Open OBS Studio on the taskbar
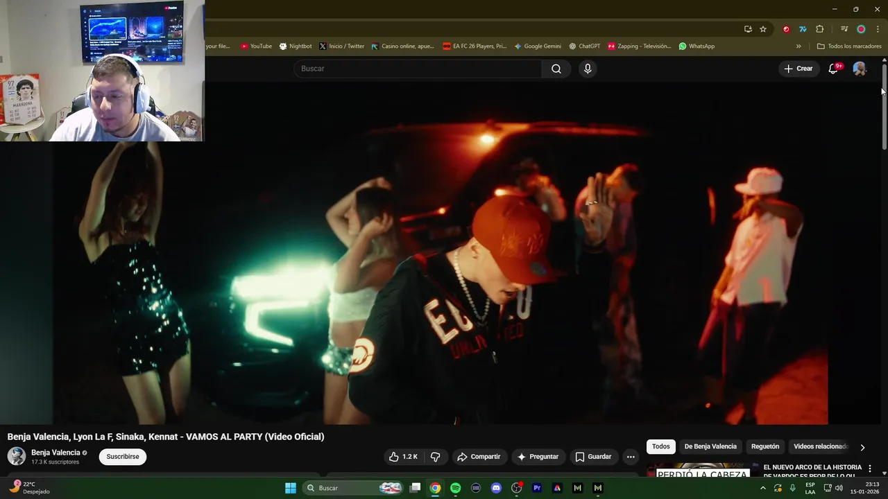Image resolution: width=888 pixels, height=499 pixels. (516, 488)
